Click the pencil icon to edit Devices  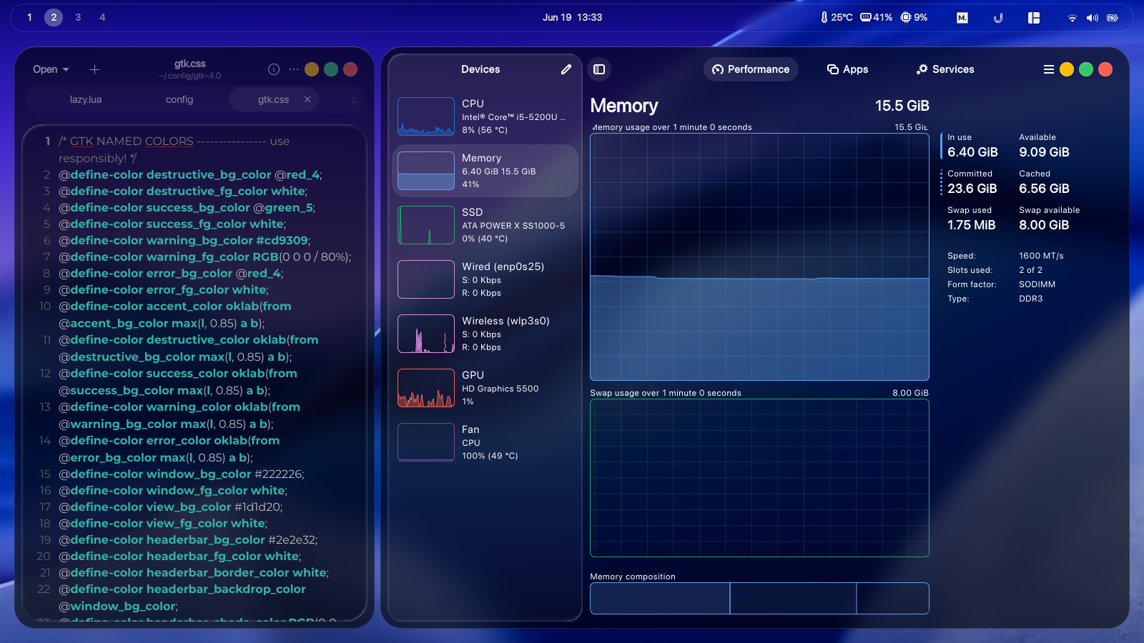coord(566,69)
